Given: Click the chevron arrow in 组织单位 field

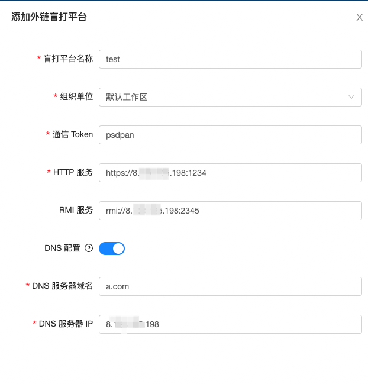Looking at the screenshot, I should click(x=351, y=97).
